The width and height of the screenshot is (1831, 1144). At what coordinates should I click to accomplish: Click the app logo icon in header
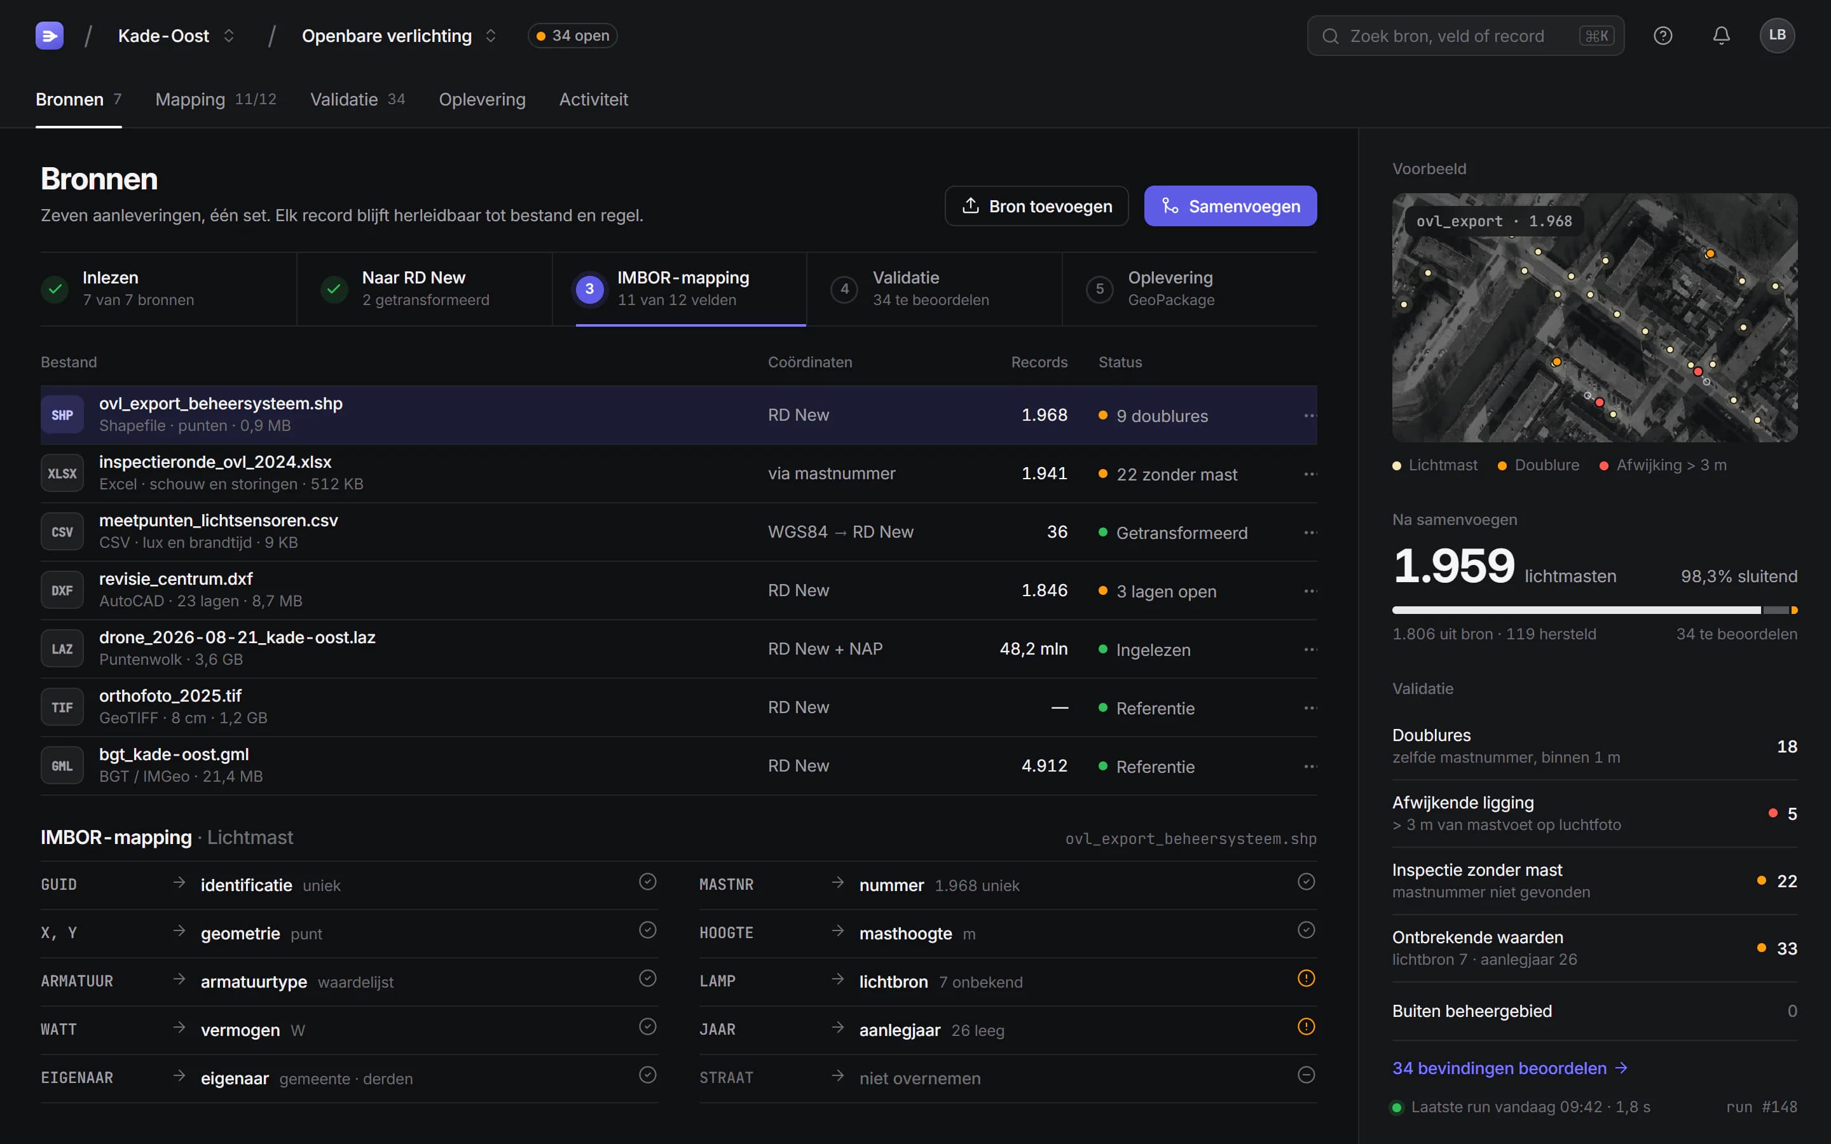49,36
